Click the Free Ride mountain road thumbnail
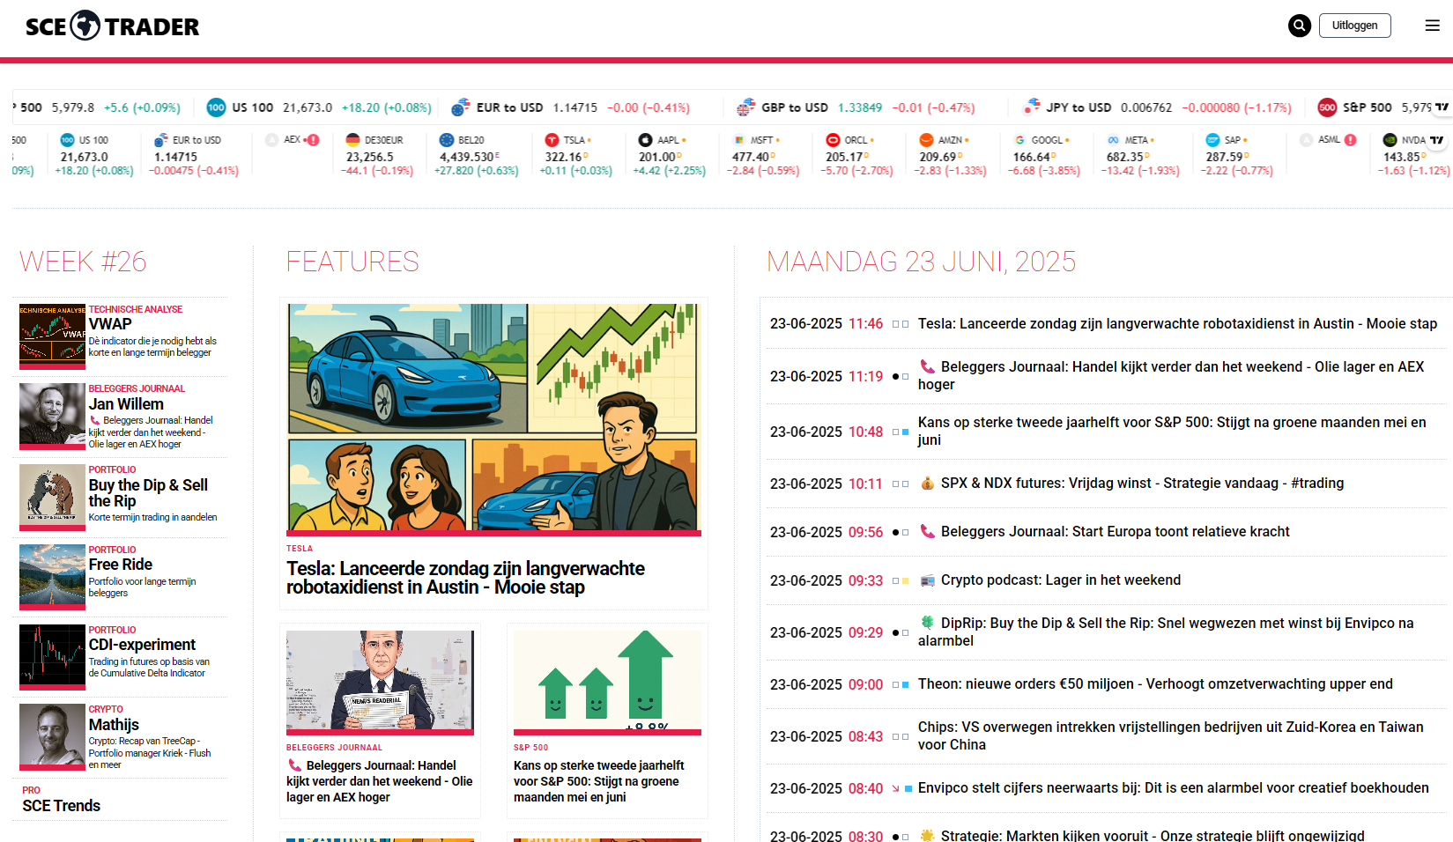The height and width of the screenshot is (842, 1453). [52, 577]
